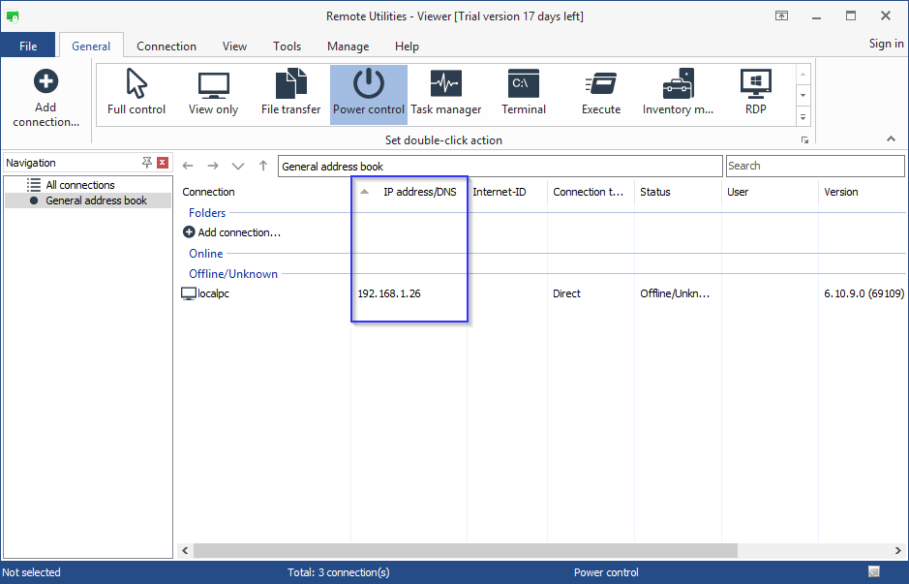The width and height of the screenshot is (909, 584).
Task: Open the Connection ribbon tab
Action: coord(167,46)
